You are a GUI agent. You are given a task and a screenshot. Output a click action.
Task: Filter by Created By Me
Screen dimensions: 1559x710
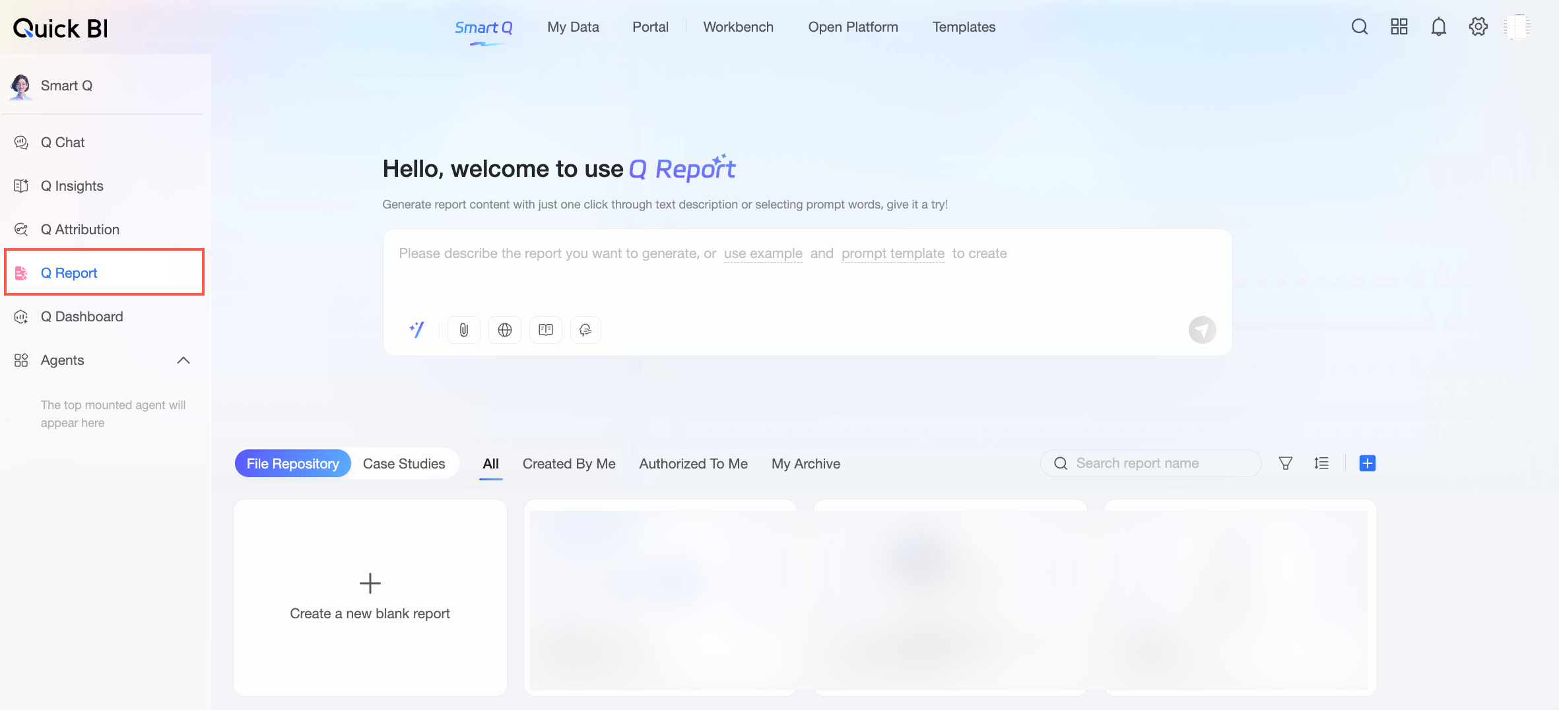569,463
